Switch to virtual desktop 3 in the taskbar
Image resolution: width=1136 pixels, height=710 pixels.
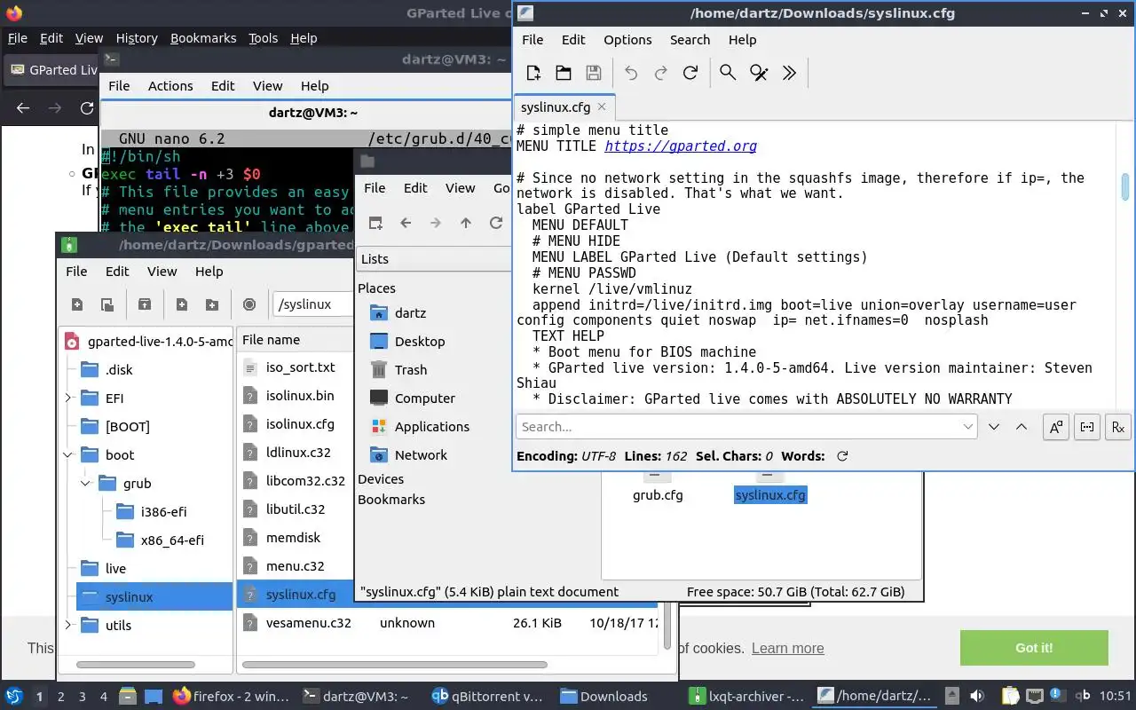click(83, 697)
